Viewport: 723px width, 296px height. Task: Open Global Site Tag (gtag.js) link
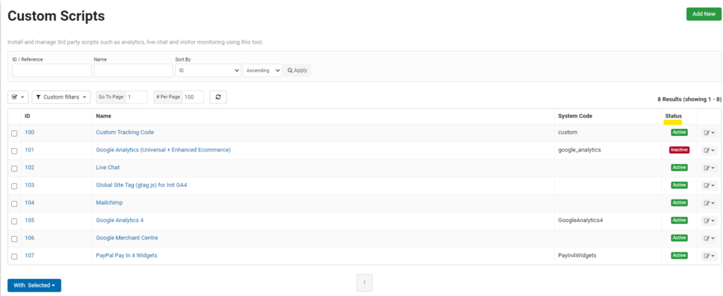(141, 185)
